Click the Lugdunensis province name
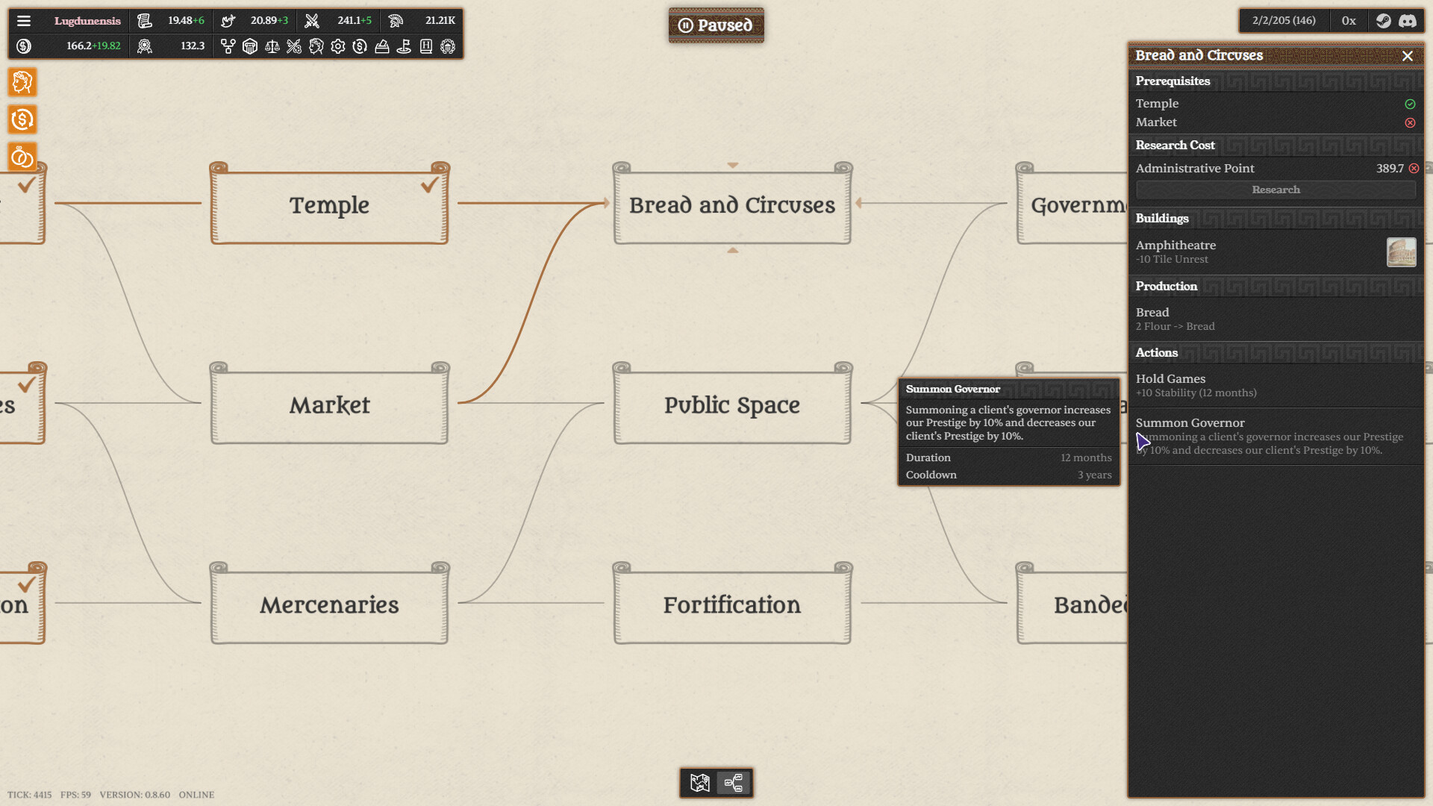 [x=87, y=21]
